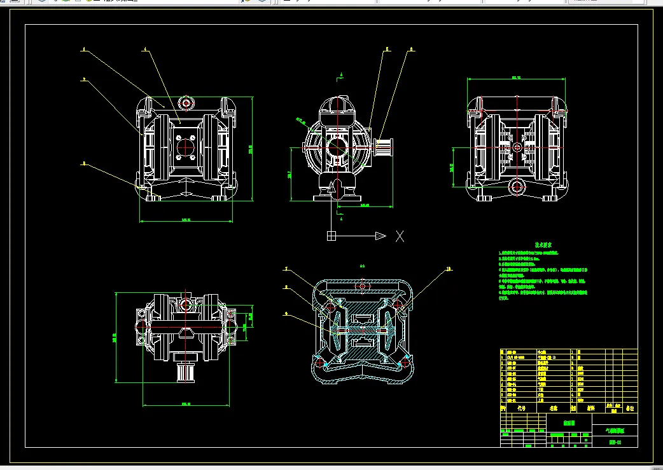Screen dimensions: 663x470
Task: Select the width dimension below the front view
Action: (x=186, y=220)
